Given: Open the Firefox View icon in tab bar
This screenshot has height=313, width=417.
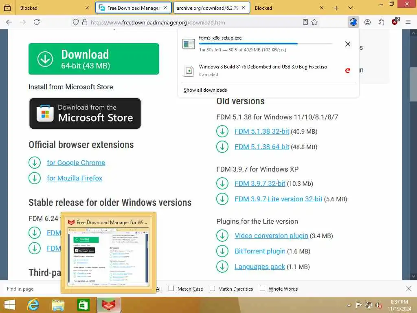Looking at the screenshot, I should [x=7, y=8].
